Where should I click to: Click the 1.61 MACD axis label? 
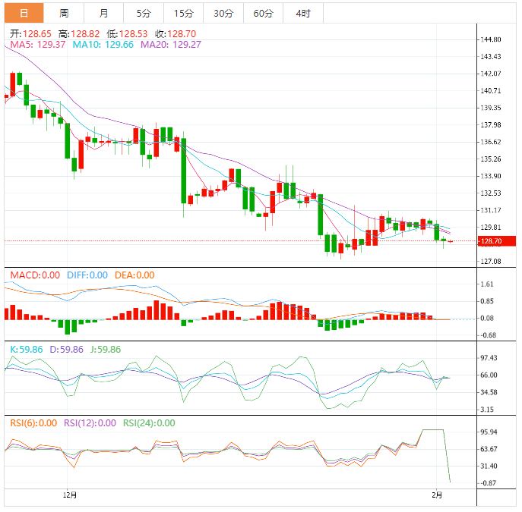coord(487,284)
